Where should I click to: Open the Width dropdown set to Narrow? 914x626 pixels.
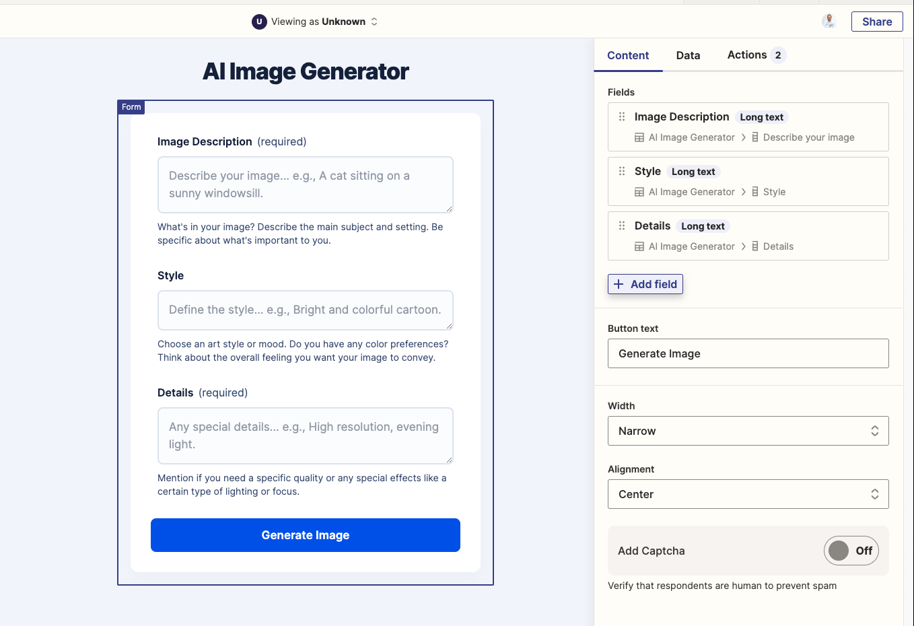click(748, 431)
